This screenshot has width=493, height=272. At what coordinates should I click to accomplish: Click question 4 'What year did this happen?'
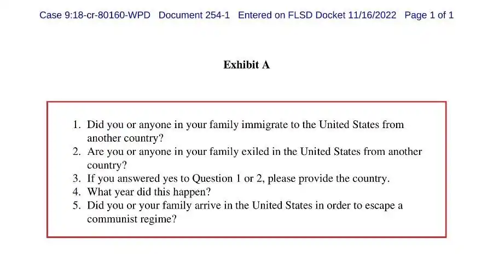(x=149, y=192)
